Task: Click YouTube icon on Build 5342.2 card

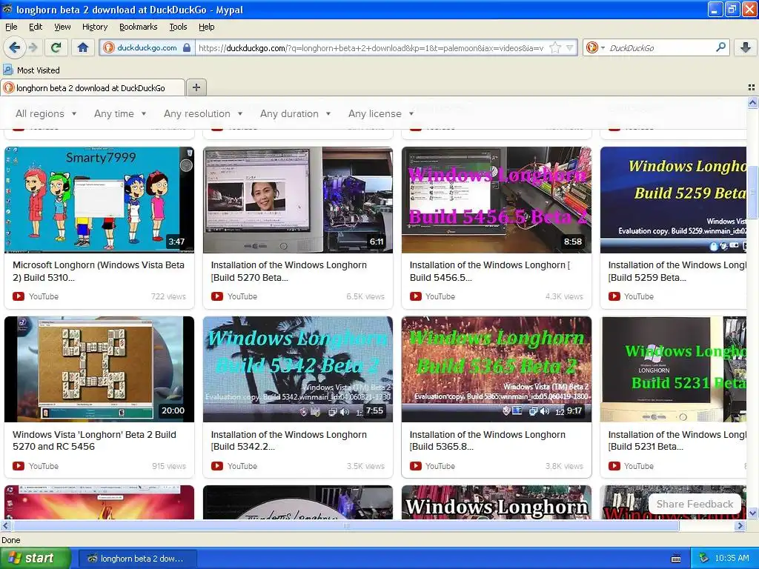Action: click(x=217, y=466)
